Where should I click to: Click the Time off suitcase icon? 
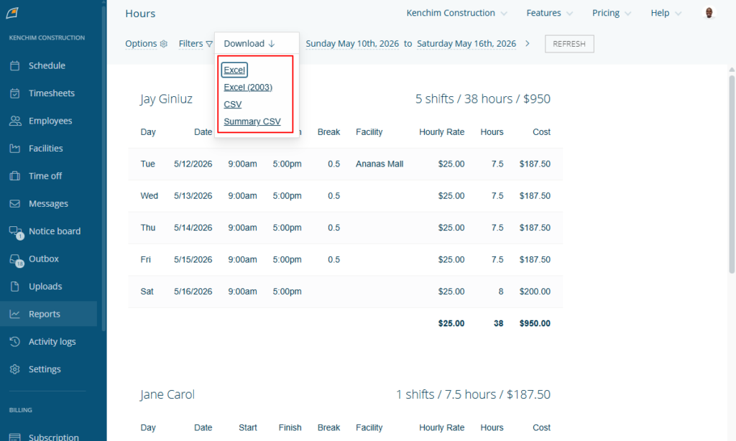click(x=15, y=176)
